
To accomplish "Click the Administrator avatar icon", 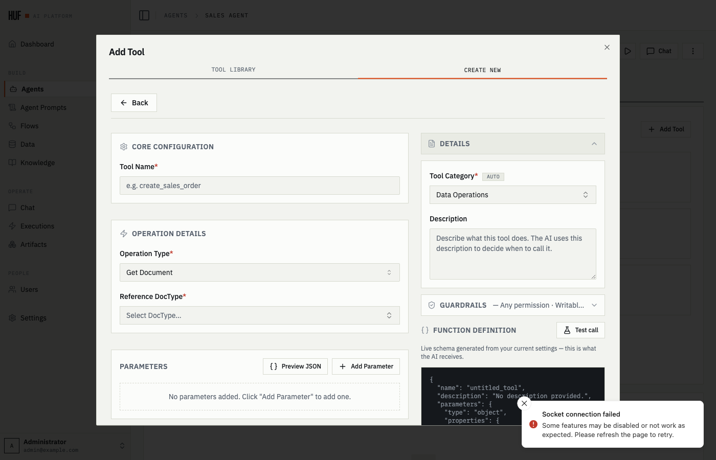I will click(12, 446).
